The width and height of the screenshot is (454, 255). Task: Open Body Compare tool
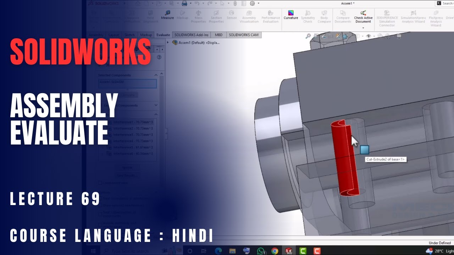[x=324, y=17]
